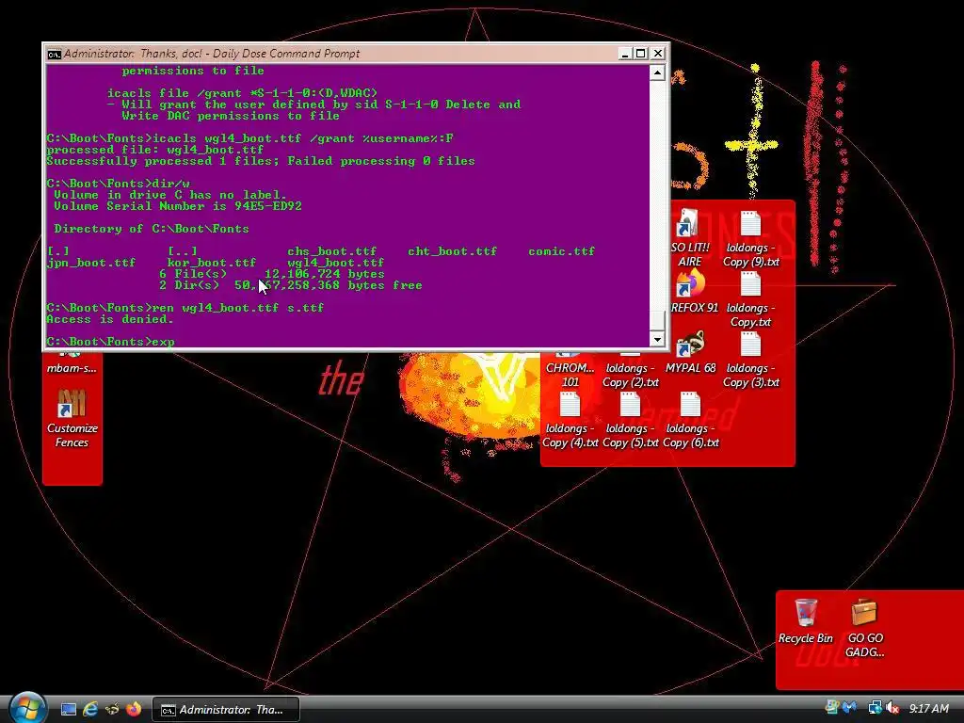The height and width of the screenshot is (723, 964).
Task: Click the Malwarebytes tray icon
Action: pos(851,708)
